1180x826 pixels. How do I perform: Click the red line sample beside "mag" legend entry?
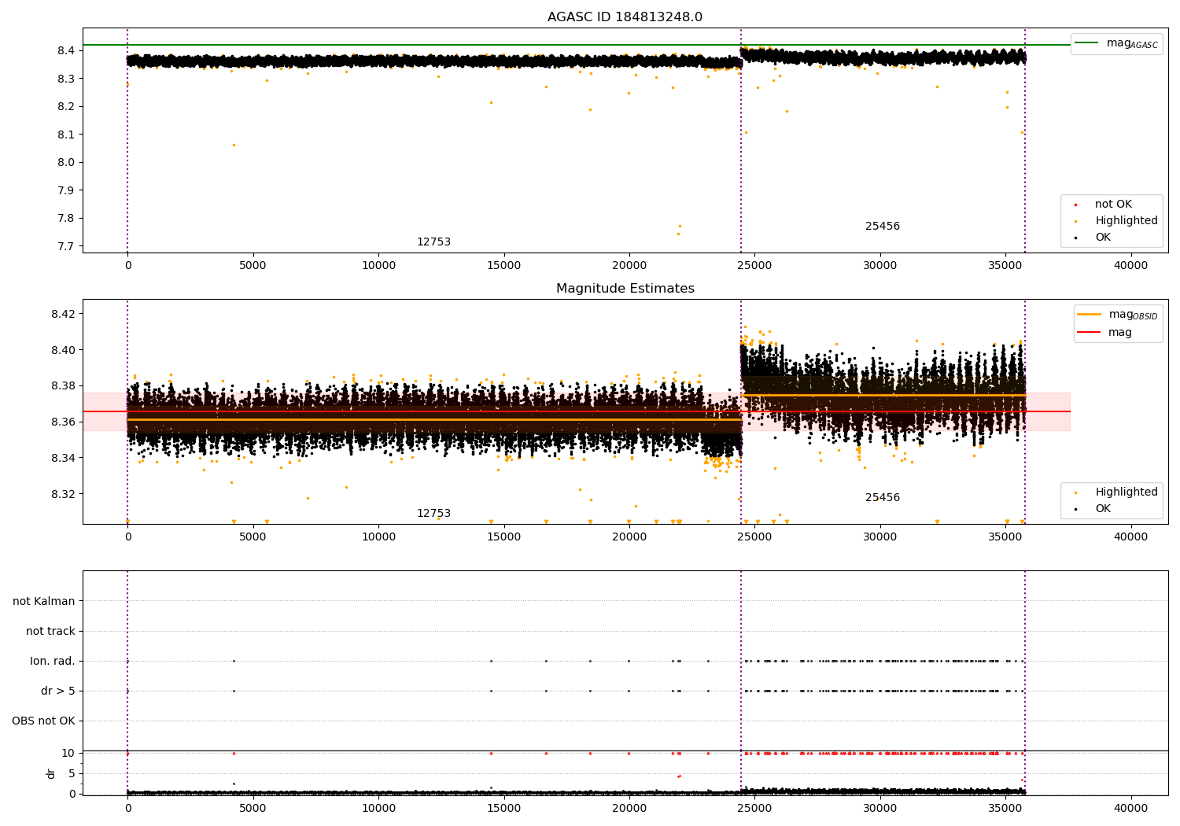(1090, 332)
